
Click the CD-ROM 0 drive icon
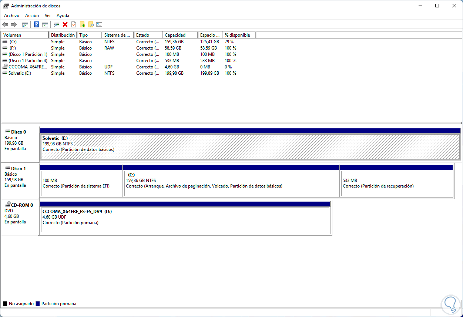coord(7,205)
